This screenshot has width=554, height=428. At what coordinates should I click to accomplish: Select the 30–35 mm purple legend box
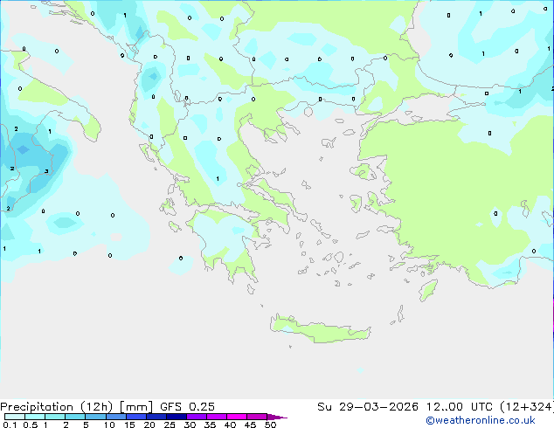[x=196, y=417]
